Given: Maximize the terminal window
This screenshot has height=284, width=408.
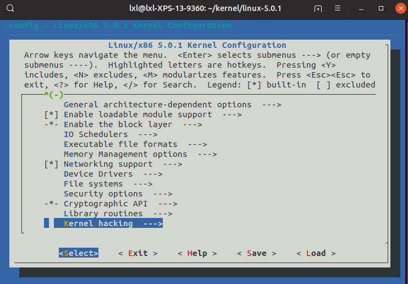Looking at the screenshot, I should pos(381,9).
